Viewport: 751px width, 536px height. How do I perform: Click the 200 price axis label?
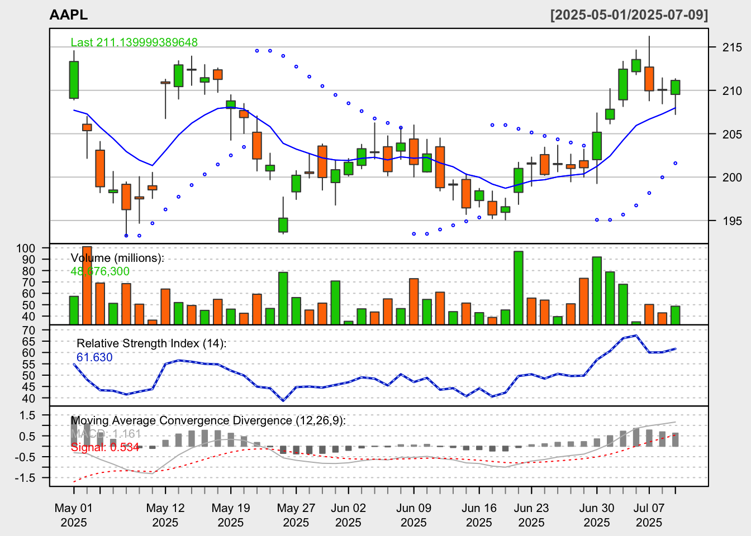732,177
